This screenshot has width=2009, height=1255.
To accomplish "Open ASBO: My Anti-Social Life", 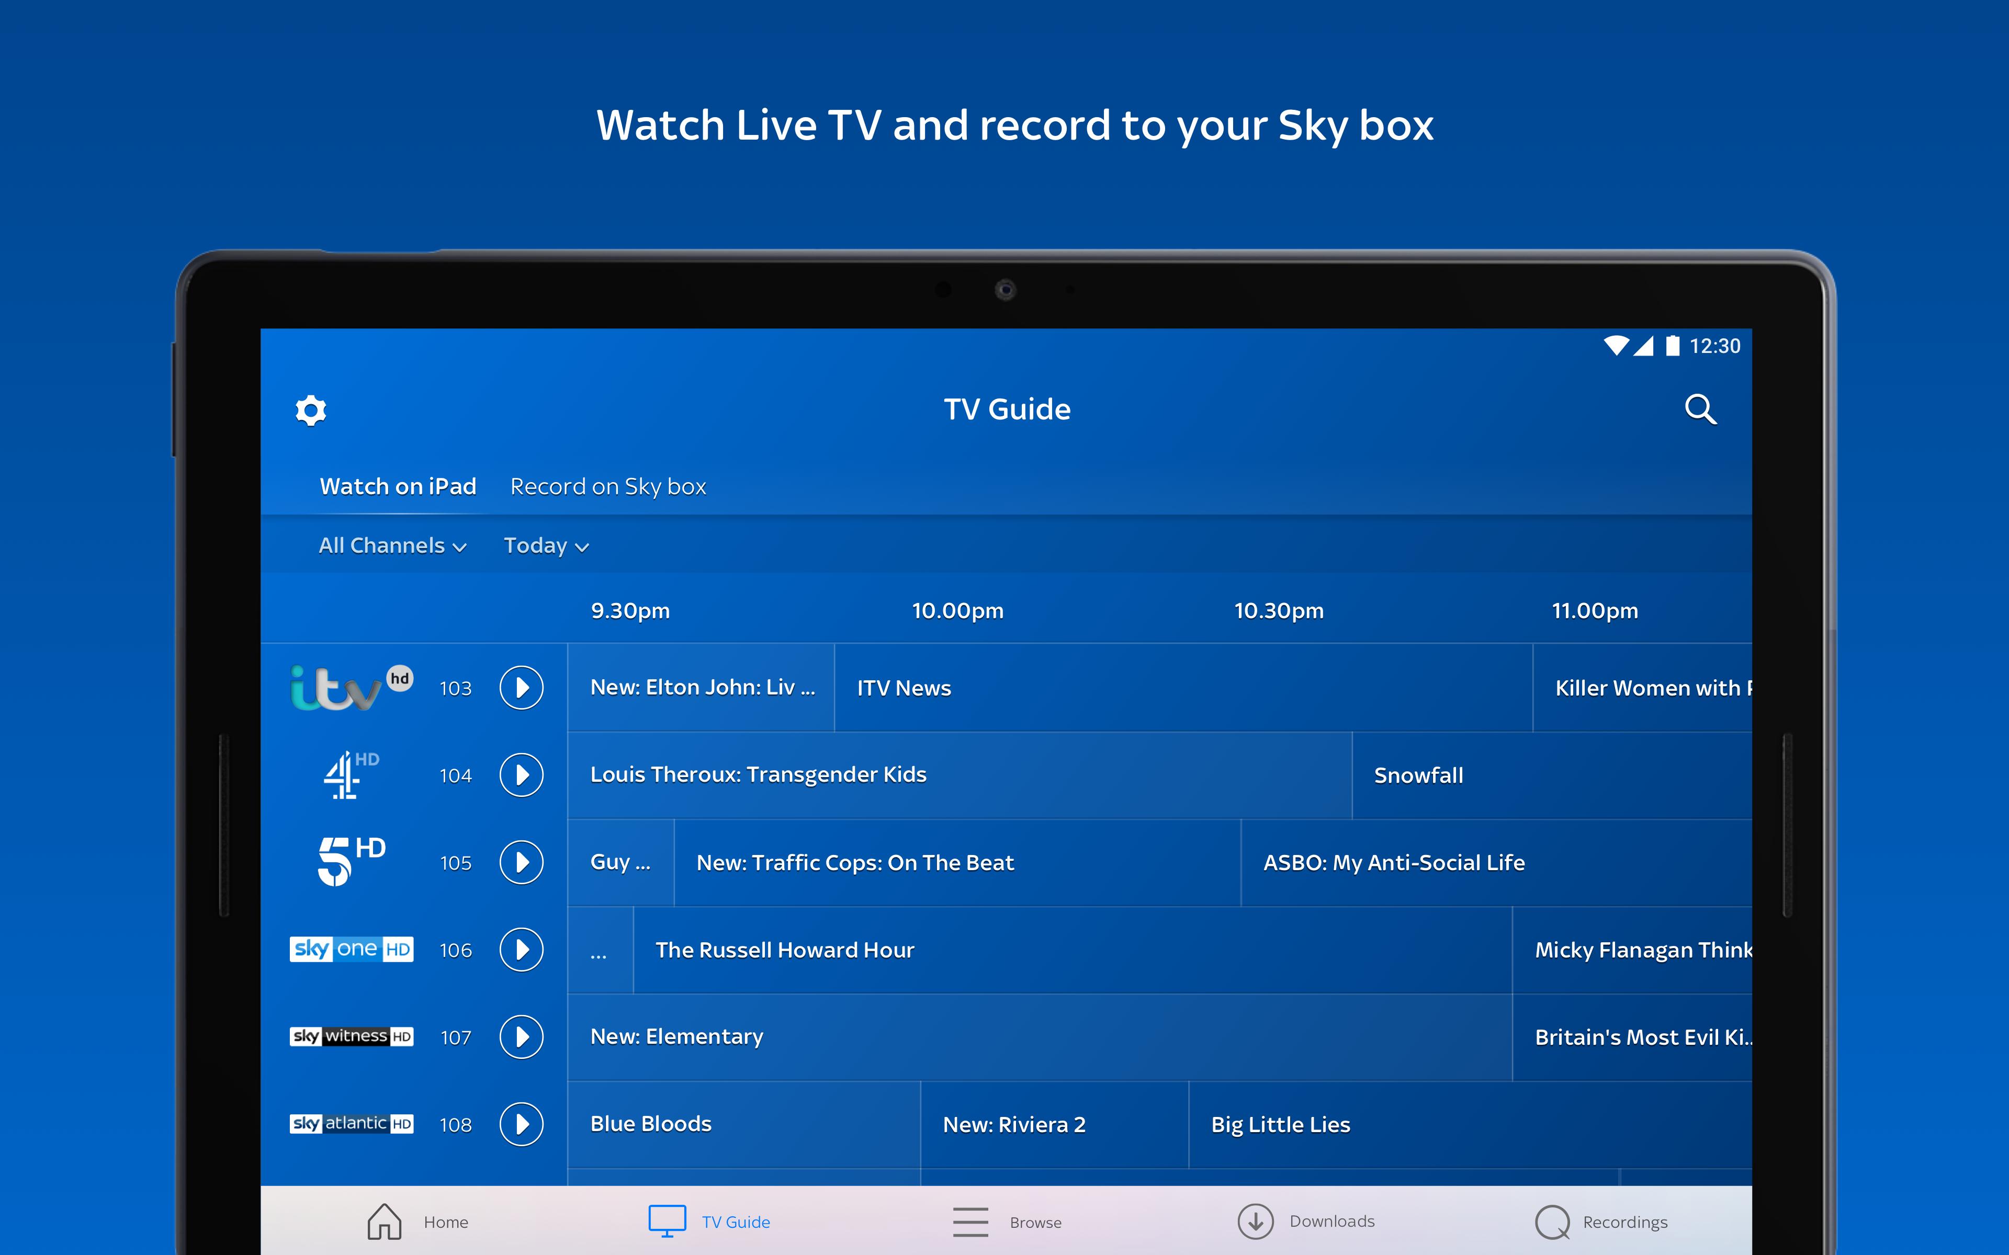I will coord(1496,862).
